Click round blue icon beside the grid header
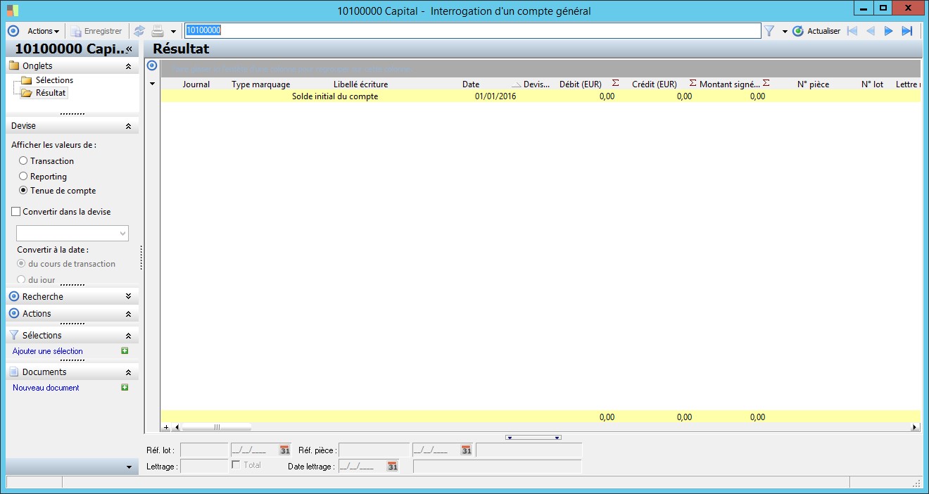Image resolution: width=929 pixels, height=494 pixels. (x=151, y=65)
